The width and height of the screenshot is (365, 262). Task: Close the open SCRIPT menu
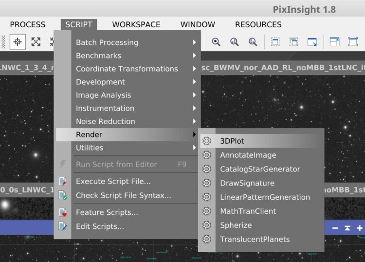79,24
